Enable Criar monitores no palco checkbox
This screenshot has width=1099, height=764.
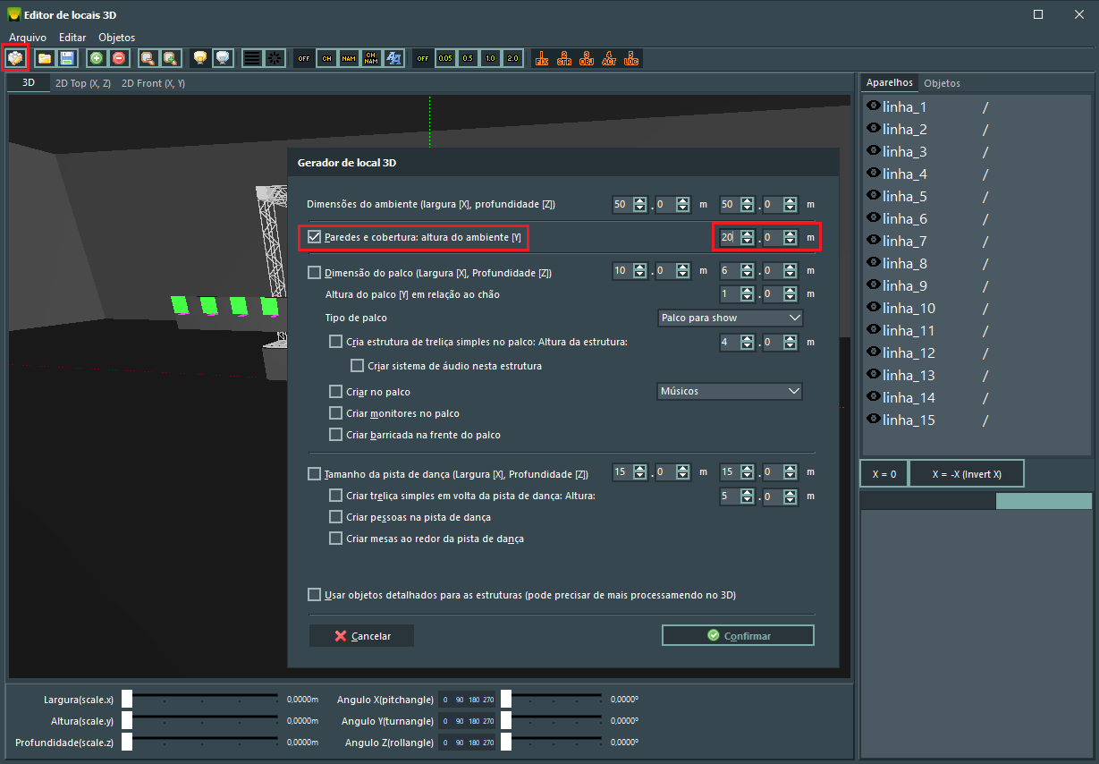click(336, 413)
